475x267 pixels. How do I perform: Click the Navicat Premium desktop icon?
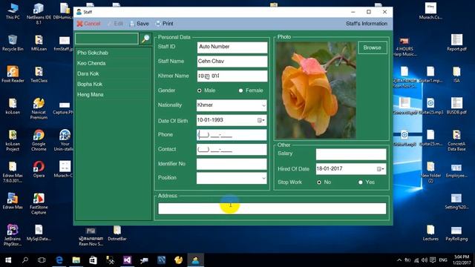coord(39,108)
